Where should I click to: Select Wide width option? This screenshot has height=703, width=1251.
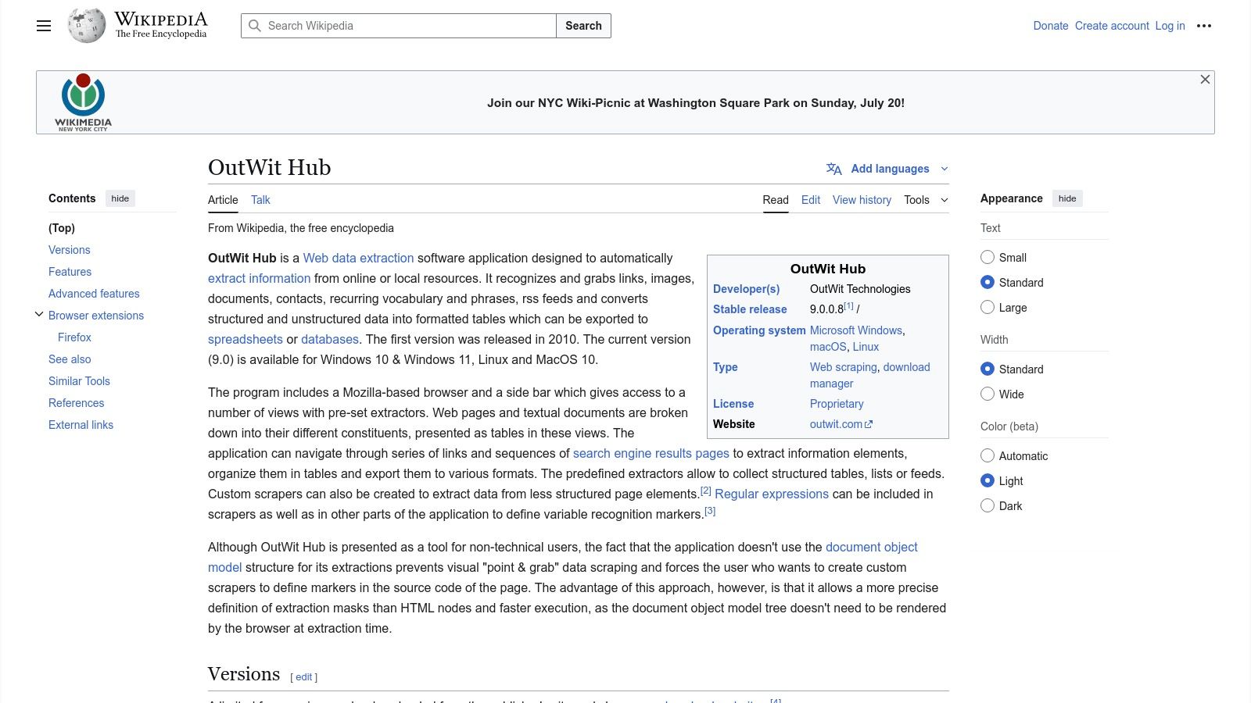tap(988, 394)
